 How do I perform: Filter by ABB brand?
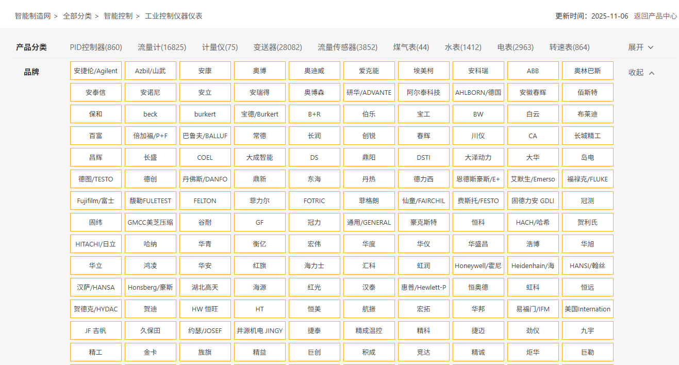pyautogui.click(x=533, y=71)
